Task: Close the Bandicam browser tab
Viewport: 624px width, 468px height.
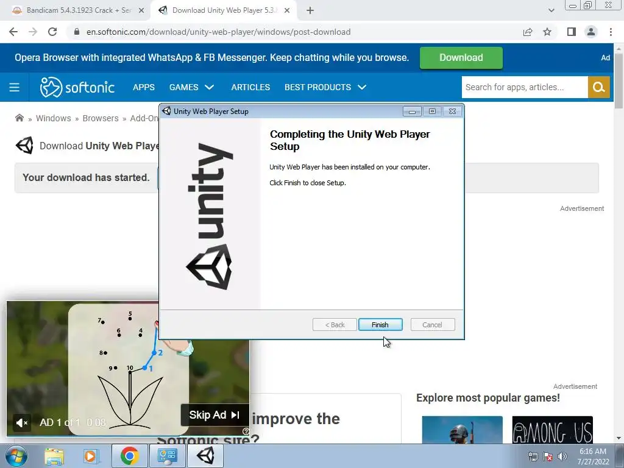Action: tap(141, 11)
